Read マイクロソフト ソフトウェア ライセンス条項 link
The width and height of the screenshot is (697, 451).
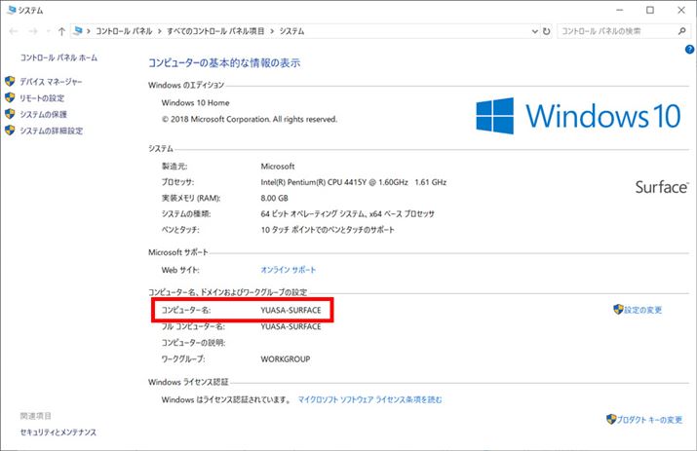pyautogui.click(x=369, y=400)
